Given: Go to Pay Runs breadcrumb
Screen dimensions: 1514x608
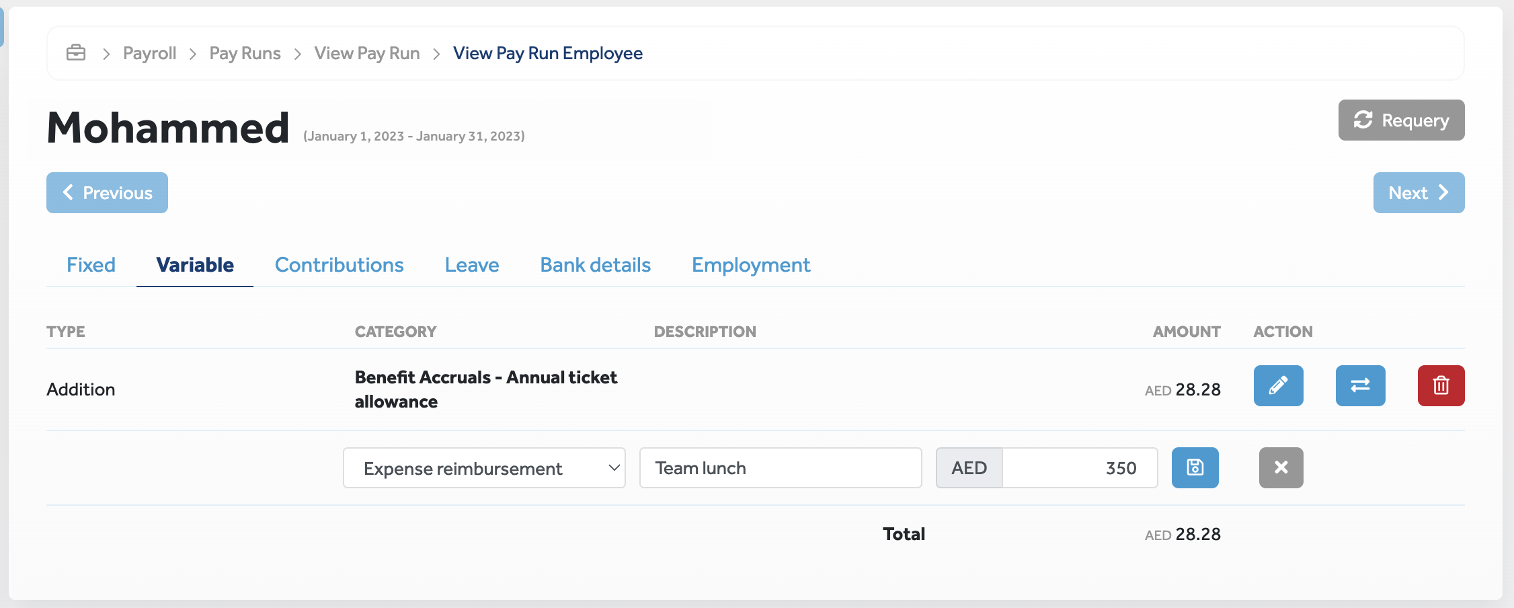Looking at the screenshot, I should (x=245, y=53).
